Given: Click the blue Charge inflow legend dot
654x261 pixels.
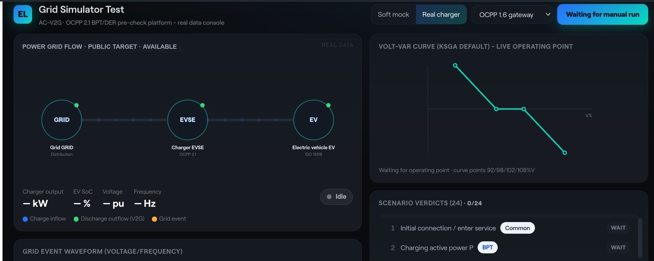Looking at the screenshot, I should tap(25, 219).
